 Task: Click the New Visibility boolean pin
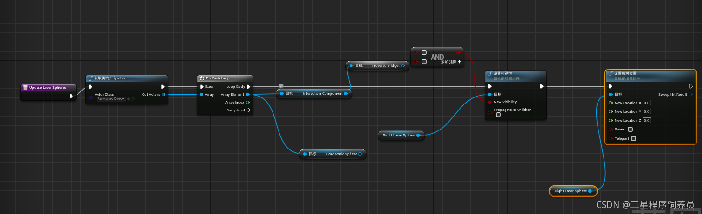click(489, 102)
